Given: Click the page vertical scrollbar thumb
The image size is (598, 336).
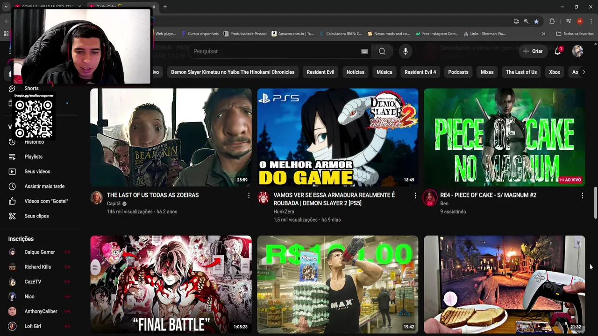Looking at the screenshot, I should 595,203.
